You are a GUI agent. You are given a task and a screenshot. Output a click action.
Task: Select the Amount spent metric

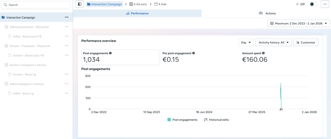(x=279, y=57)
